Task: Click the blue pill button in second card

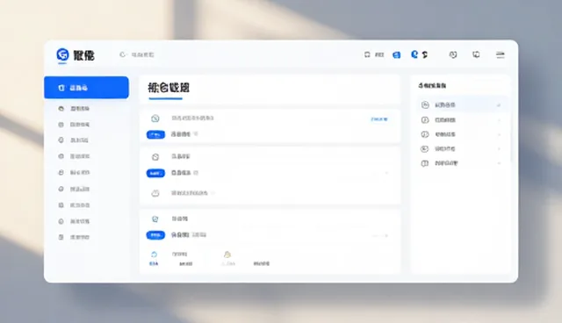Action: 155,173
